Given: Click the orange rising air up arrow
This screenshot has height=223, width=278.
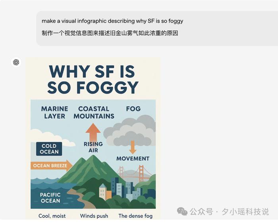Looking at the screenshot, I should [x=93, y=132].
